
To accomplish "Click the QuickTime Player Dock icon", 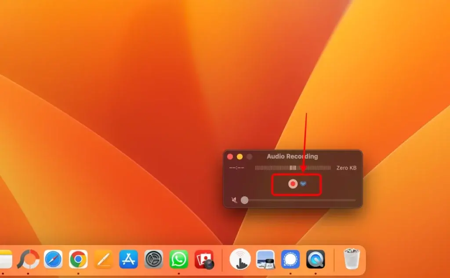I will click(316, 259).
